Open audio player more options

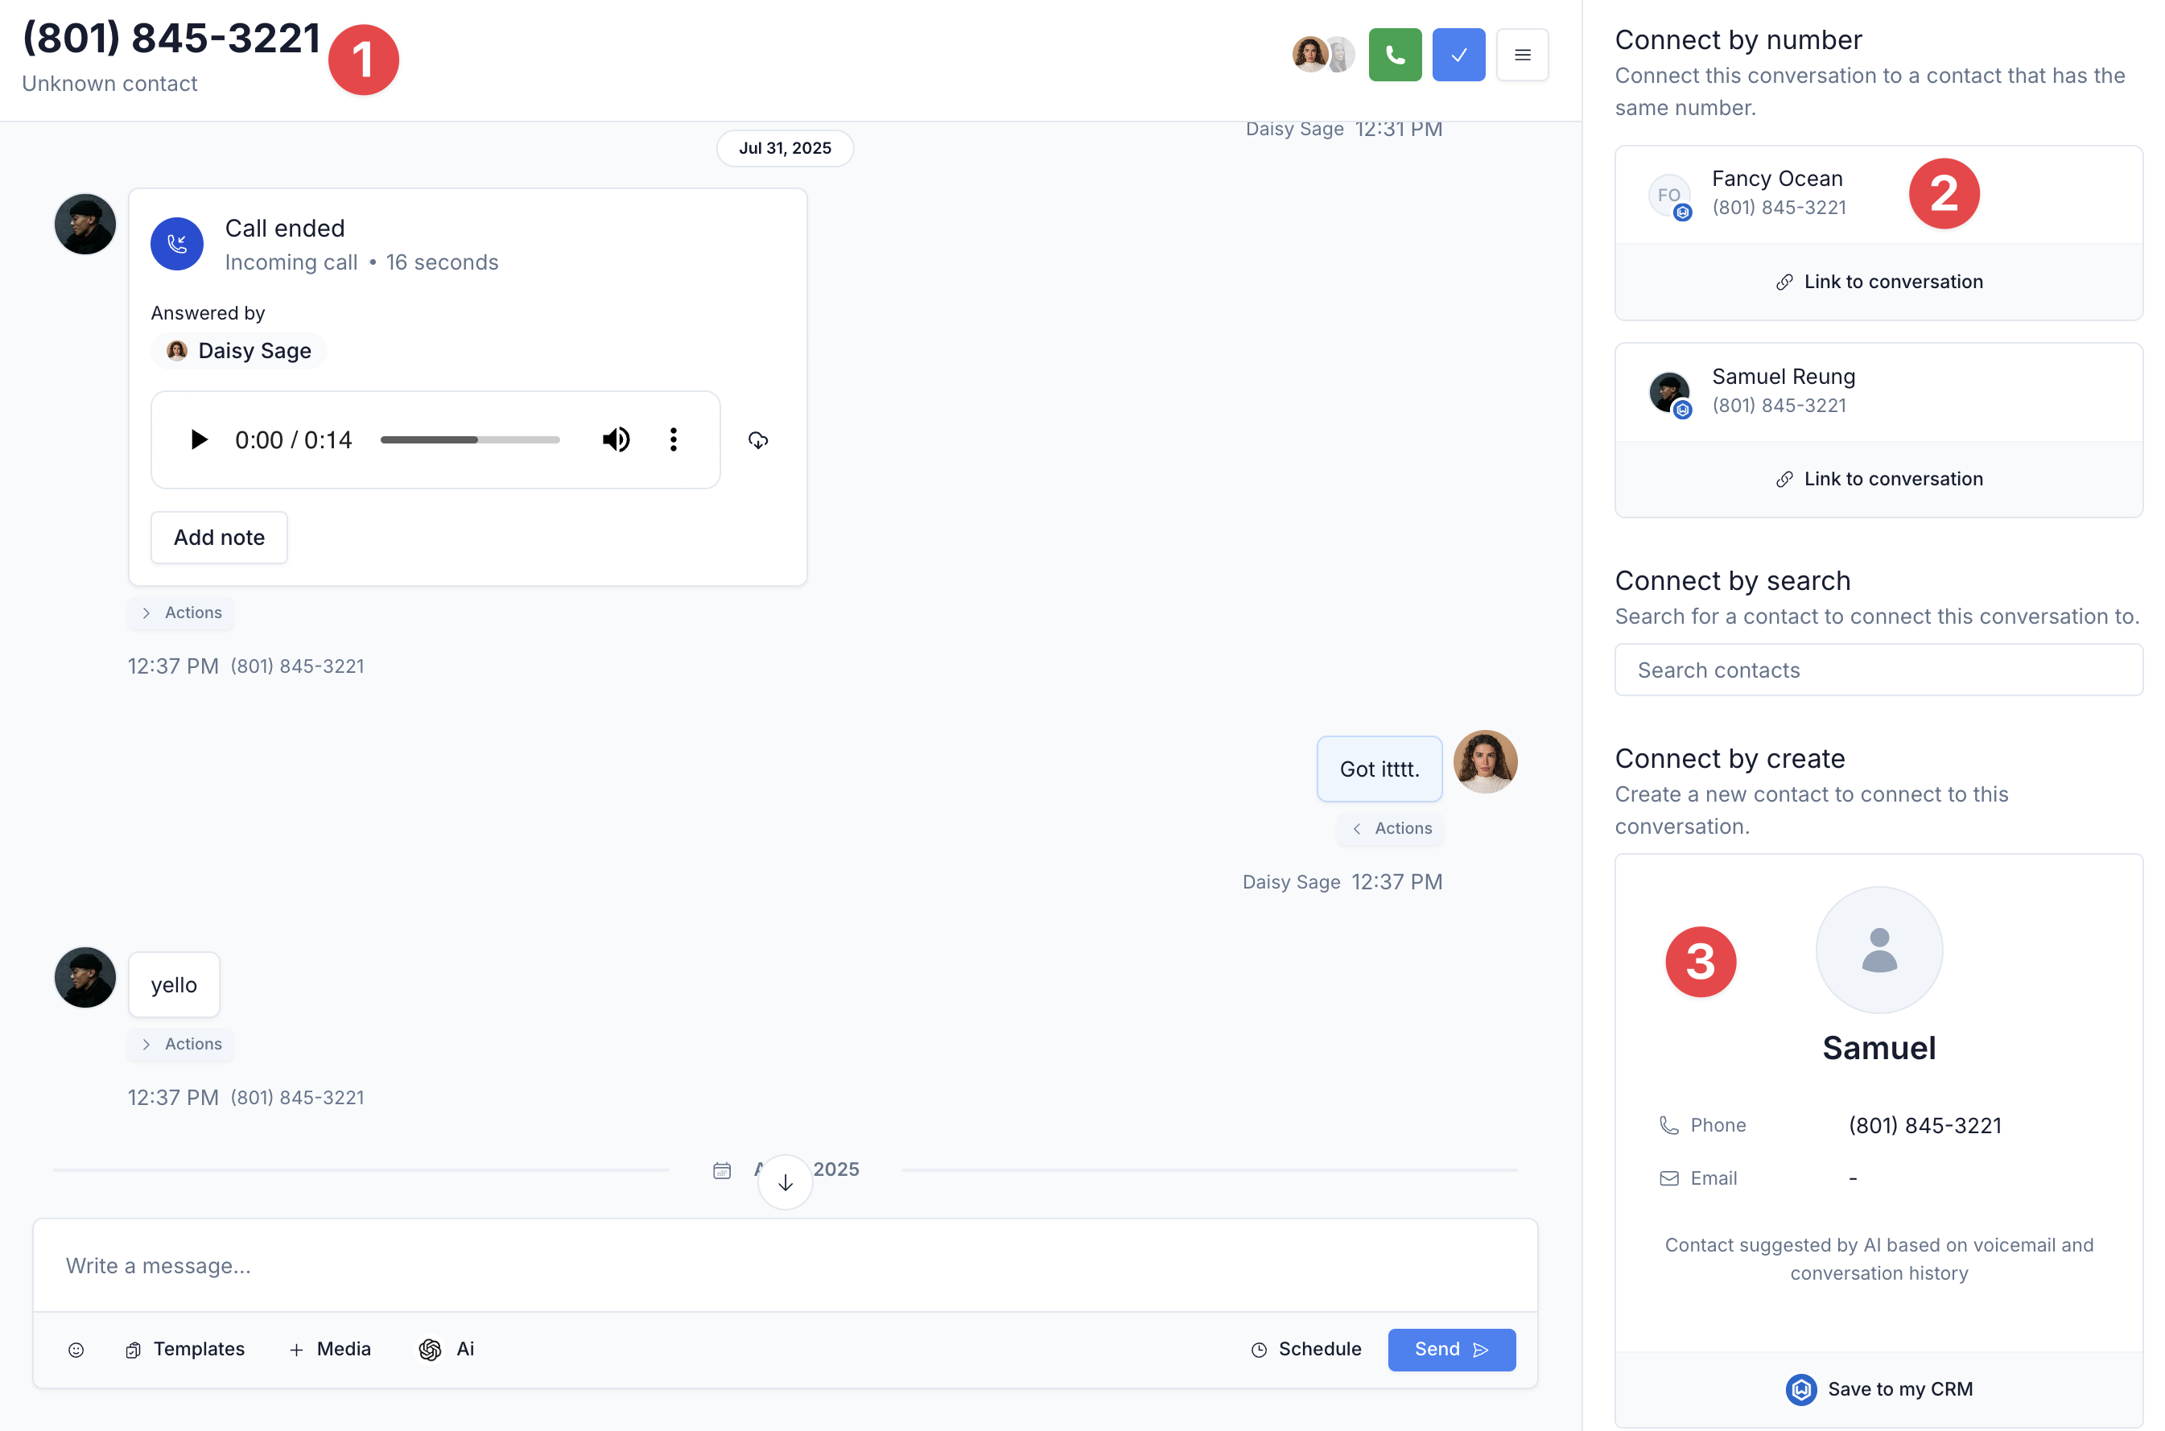click(x=674, y=440)
